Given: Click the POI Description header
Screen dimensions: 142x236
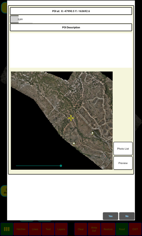Looking at the screenshot, I should [71, 27].
